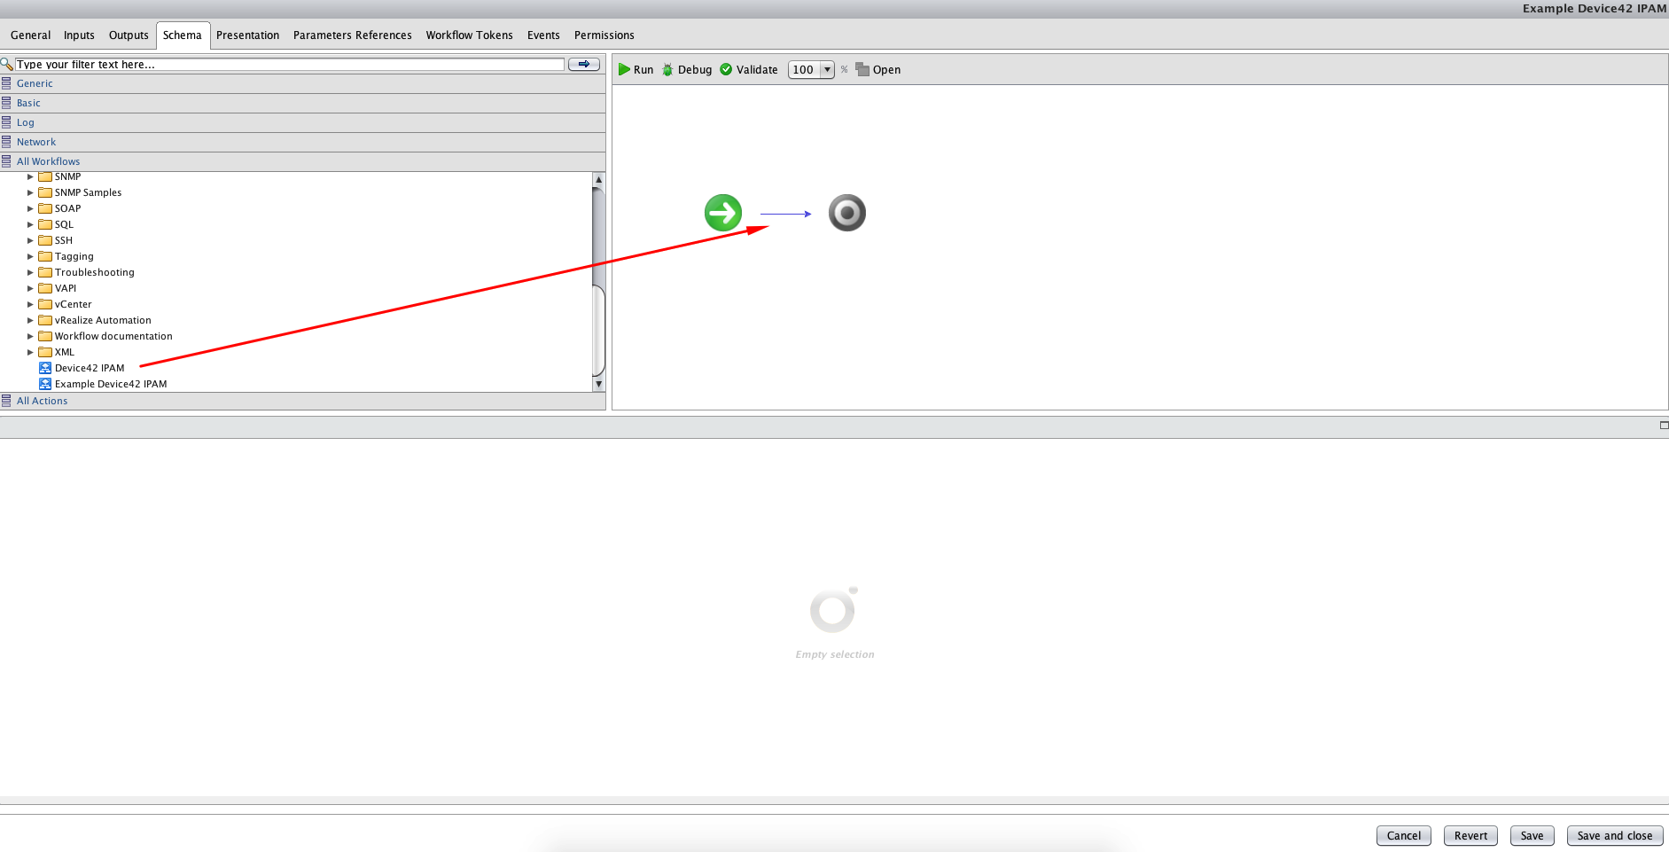Click the Example Device42 IPAM workflow icon
Screen dimensions: 1669x852
(x=44, y=383)
